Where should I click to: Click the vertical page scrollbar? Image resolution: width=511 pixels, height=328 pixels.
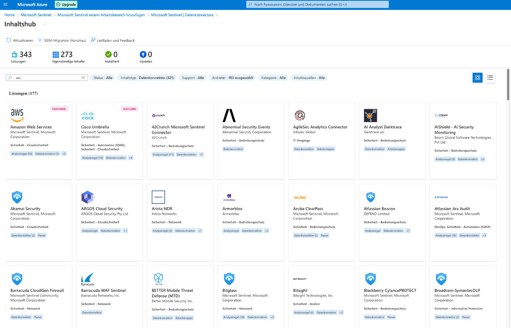508,85
